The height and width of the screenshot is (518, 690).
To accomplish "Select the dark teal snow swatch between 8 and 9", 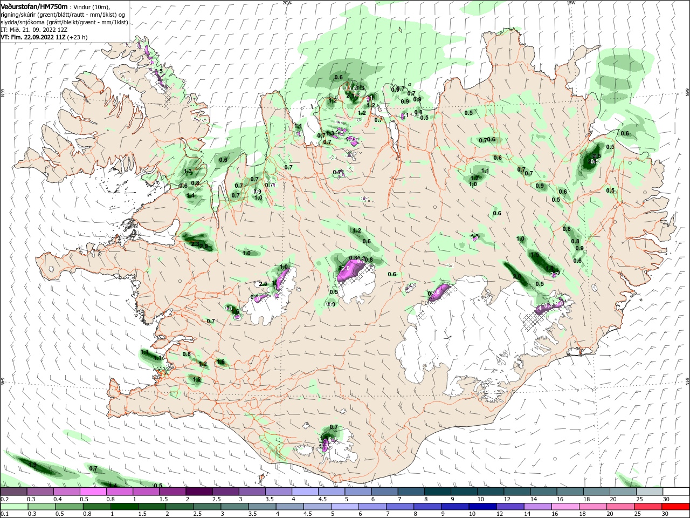I will [438, 492].
